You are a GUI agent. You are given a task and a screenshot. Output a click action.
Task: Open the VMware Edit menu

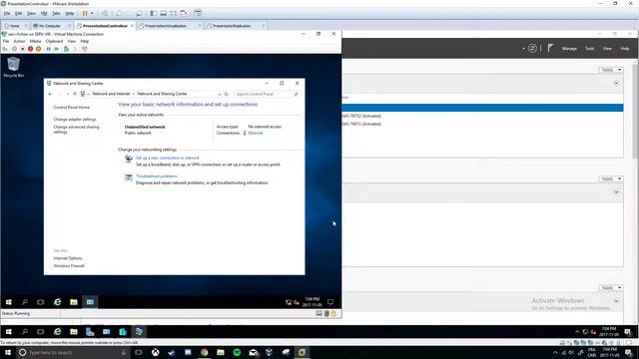19,13
